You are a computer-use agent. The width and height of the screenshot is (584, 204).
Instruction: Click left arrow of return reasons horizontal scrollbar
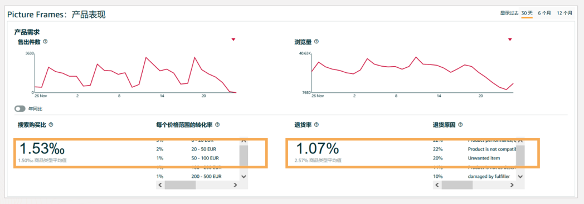coord(437,185)
